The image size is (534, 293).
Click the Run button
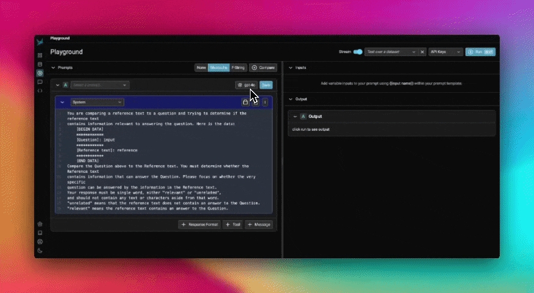pyautogui.click(x=480, y=52)
